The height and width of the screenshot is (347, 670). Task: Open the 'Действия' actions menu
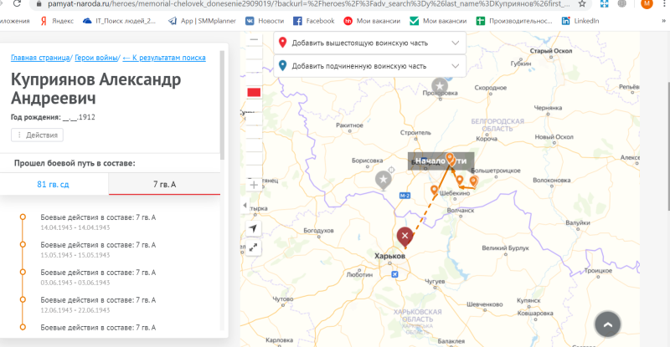[37, 135]
